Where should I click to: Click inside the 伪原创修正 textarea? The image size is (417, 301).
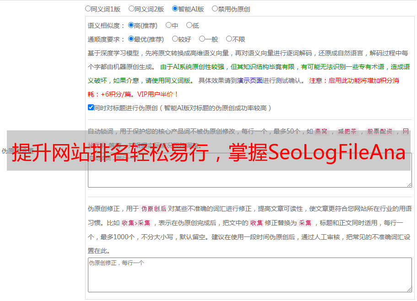[x=250, y=275]
